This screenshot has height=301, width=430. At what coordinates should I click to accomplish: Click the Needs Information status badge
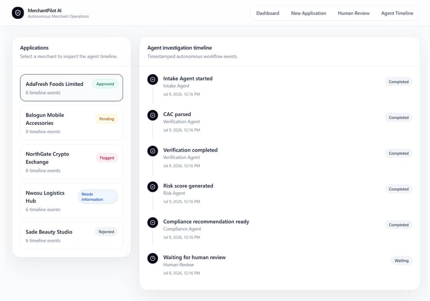(x=98, y=197)
